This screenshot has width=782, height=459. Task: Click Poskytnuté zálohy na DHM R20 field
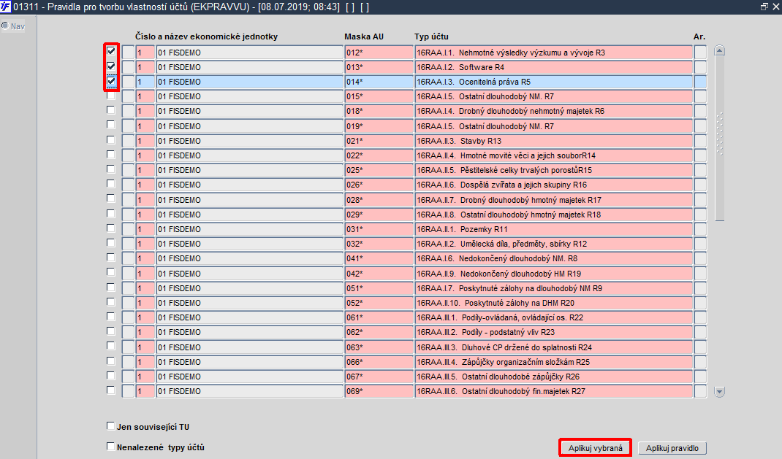[553, 303]
